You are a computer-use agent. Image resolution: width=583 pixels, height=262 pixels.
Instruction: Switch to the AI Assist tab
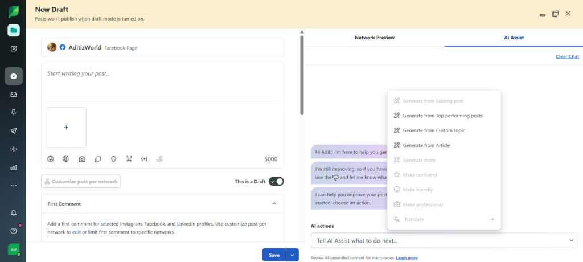coord(514,38)
